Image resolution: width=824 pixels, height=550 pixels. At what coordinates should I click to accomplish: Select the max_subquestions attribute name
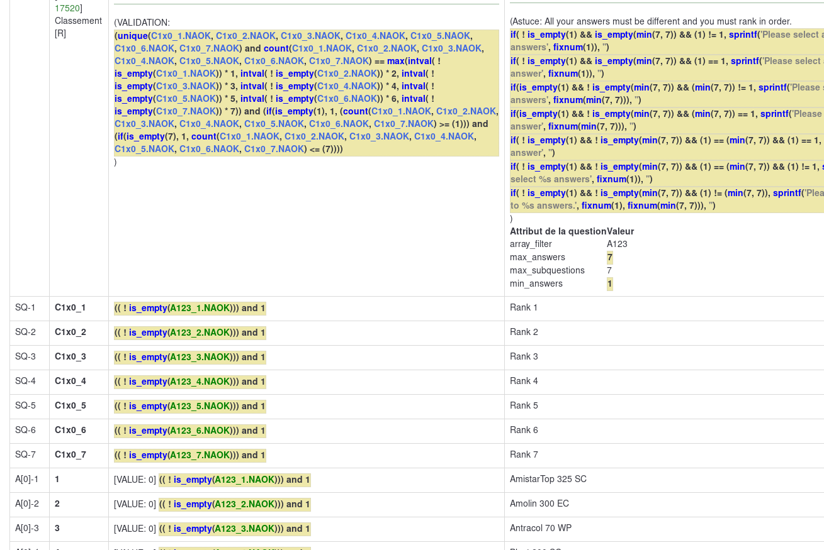pos(547,270)
